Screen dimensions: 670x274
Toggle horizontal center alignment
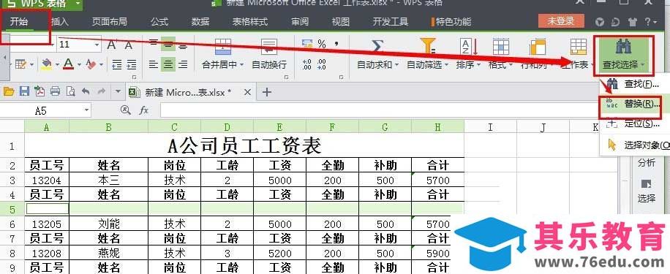point(168,64)
